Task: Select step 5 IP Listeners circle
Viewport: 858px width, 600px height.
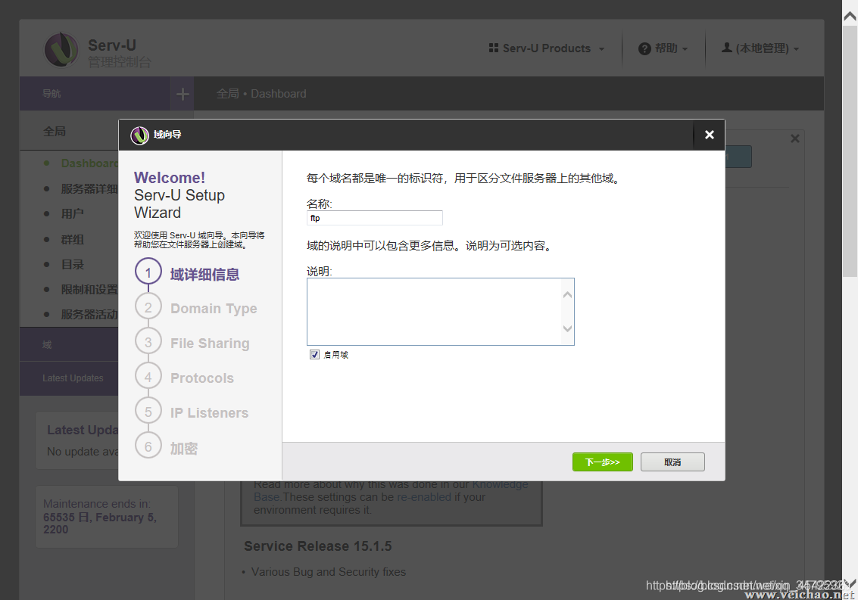Action: (x=148, y=412)
